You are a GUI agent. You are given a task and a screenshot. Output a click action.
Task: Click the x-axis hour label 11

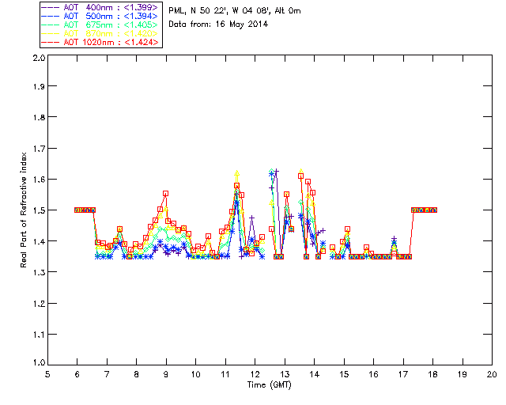click(225, 374)
